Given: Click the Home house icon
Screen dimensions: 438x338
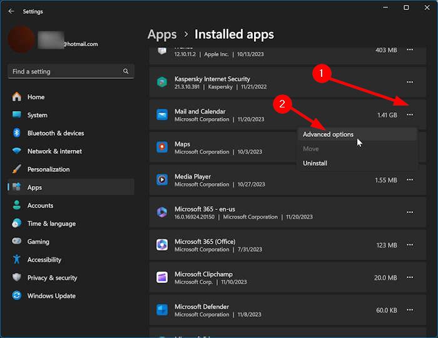Looking at the screenshot, I should [x=17, y=97].
